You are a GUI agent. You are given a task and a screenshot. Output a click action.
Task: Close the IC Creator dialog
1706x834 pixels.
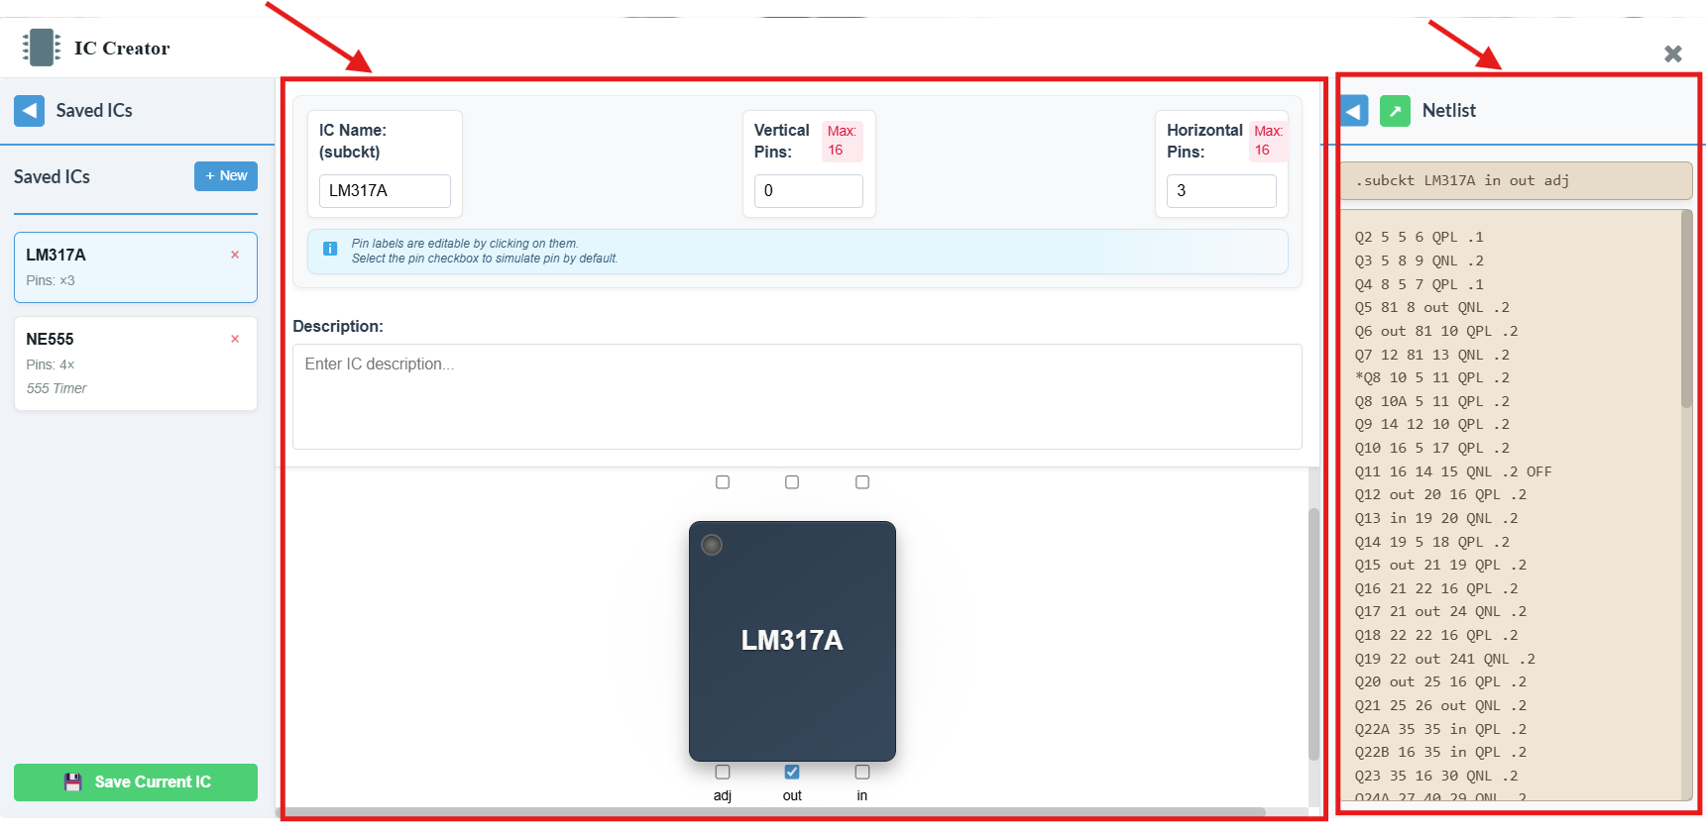pos(1672,53)
